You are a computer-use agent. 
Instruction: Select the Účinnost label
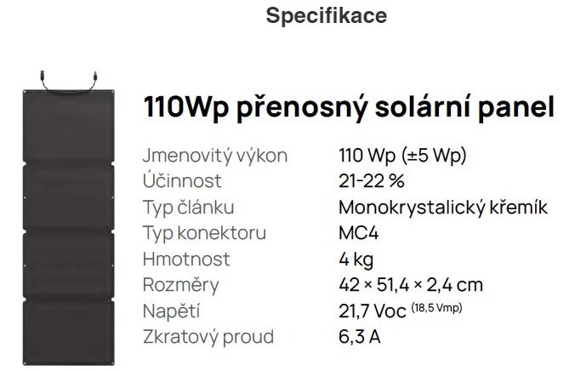coord(181,181)
